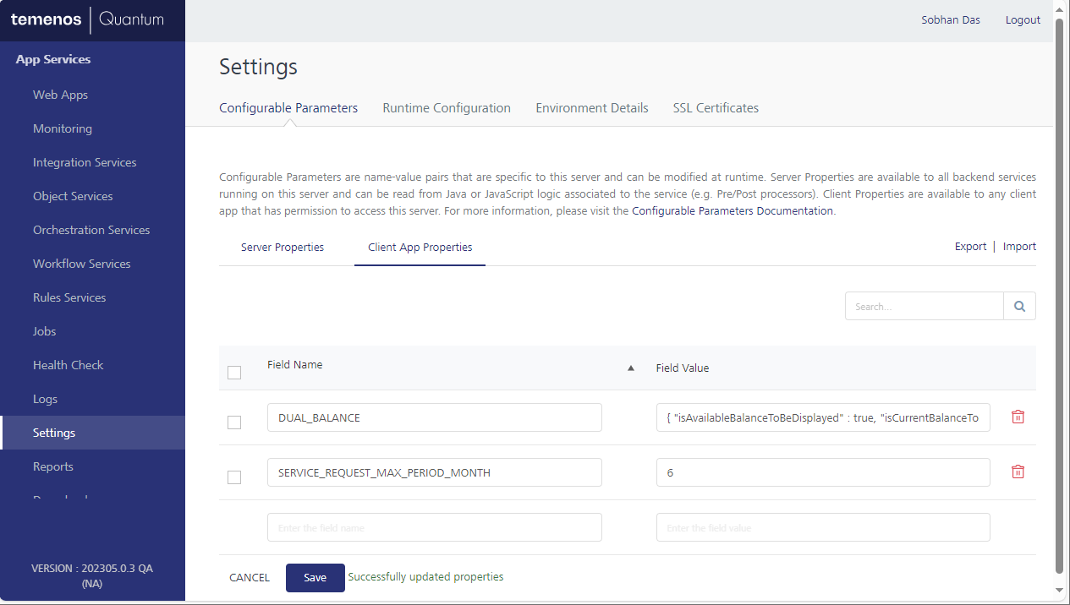This screenshot has height=605, width=1070.
Task: Go to SSL Certificates tab
Action: (x=716, y=108)
